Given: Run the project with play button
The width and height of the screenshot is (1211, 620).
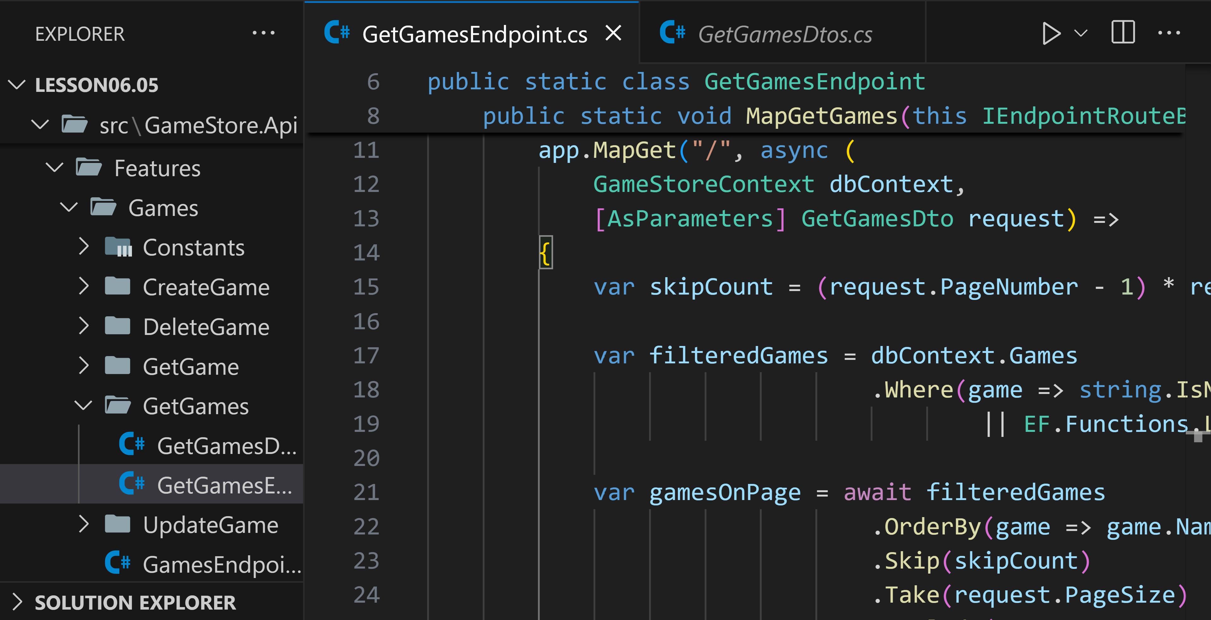Looking at the screenshot, I should click(1051, 33).
